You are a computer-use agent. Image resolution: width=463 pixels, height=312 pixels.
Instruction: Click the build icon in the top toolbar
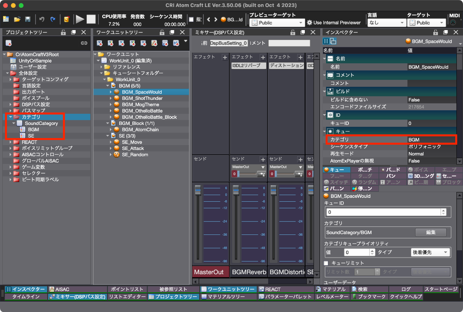[x=66, y=19]
